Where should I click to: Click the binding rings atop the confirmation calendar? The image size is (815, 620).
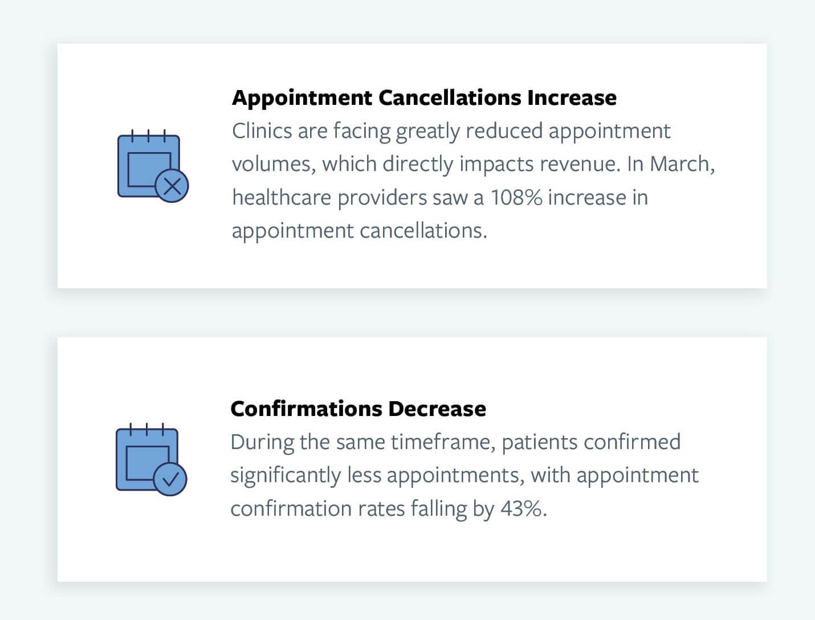(x=146, y=430)
